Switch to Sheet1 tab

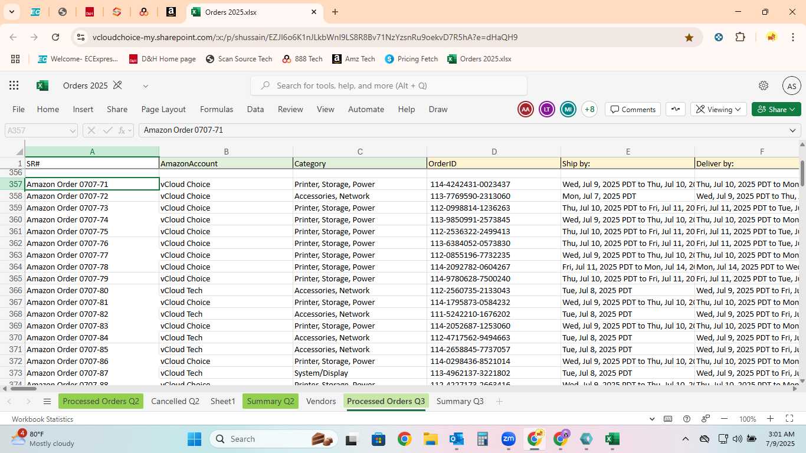[x=223, y=401]
